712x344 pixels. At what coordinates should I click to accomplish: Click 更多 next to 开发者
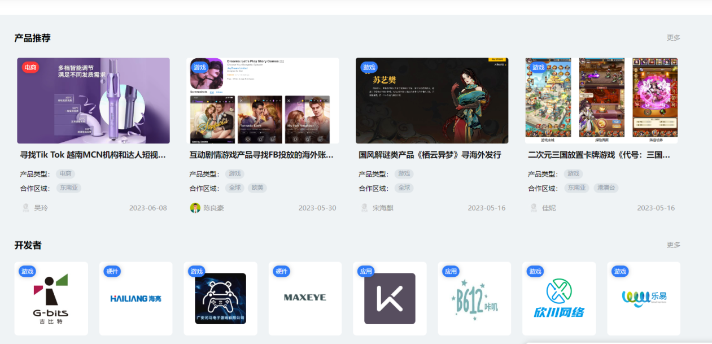click(673, 245)
